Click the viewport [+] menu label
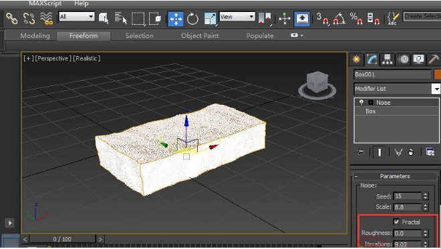Viewport: 441px width, 249px height. pyautogui.click(x=28, y=59)
